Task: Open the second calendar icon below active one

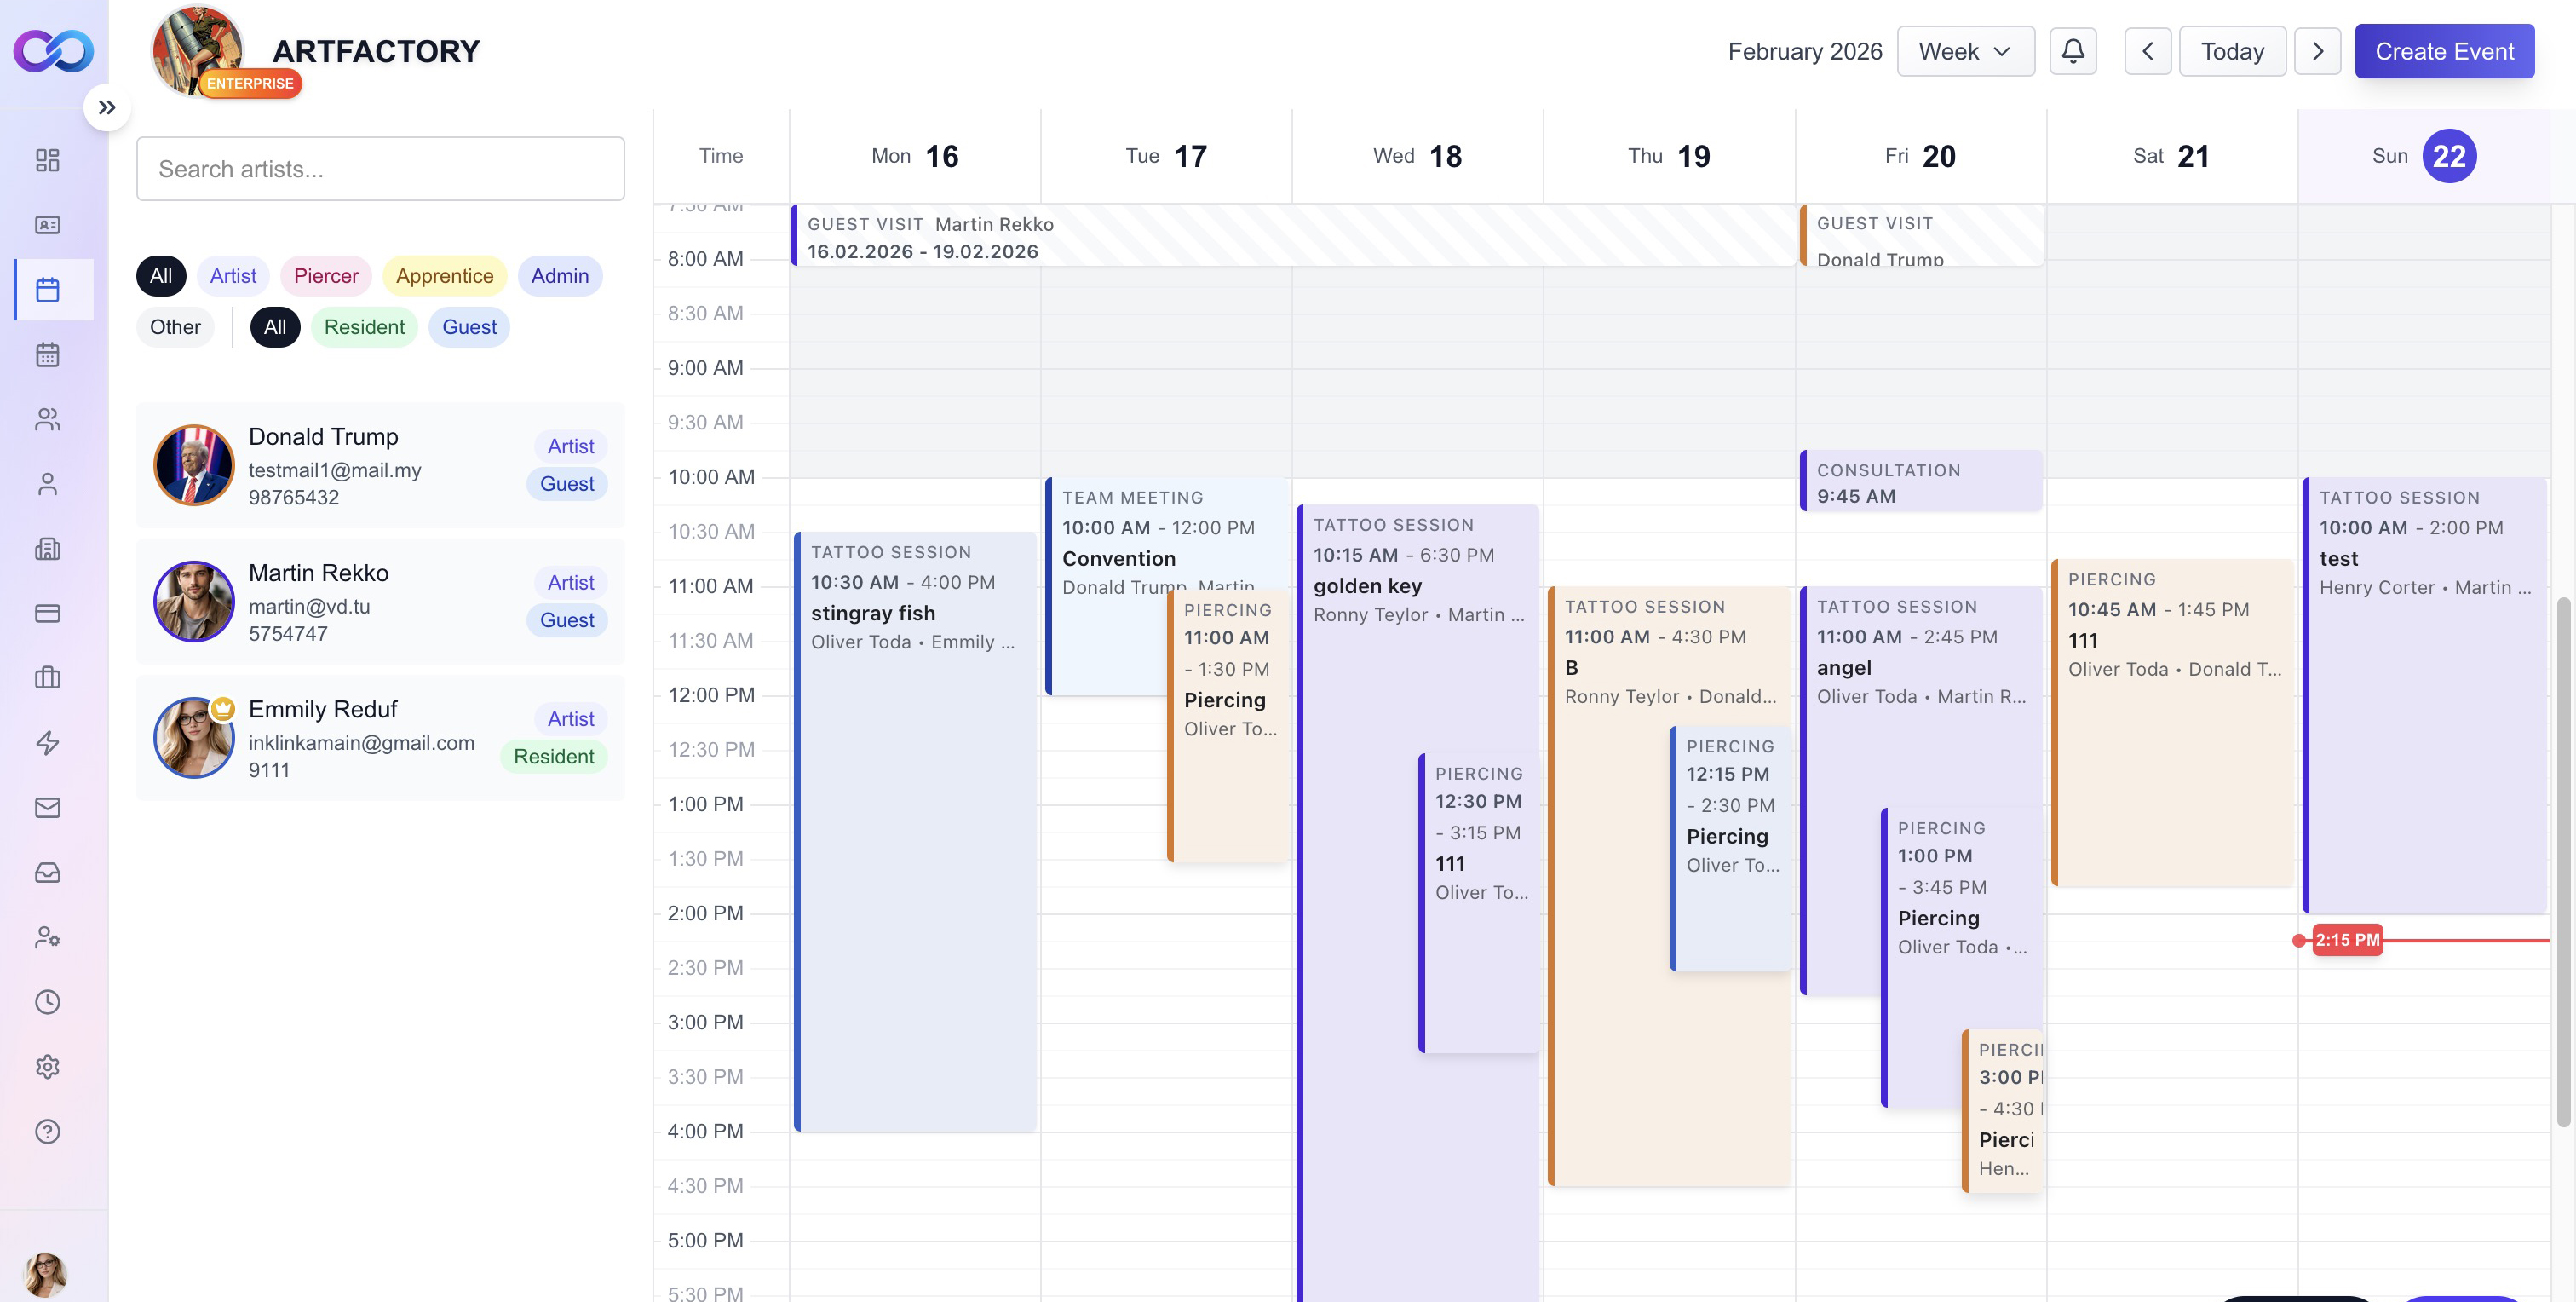Action: 47,354
